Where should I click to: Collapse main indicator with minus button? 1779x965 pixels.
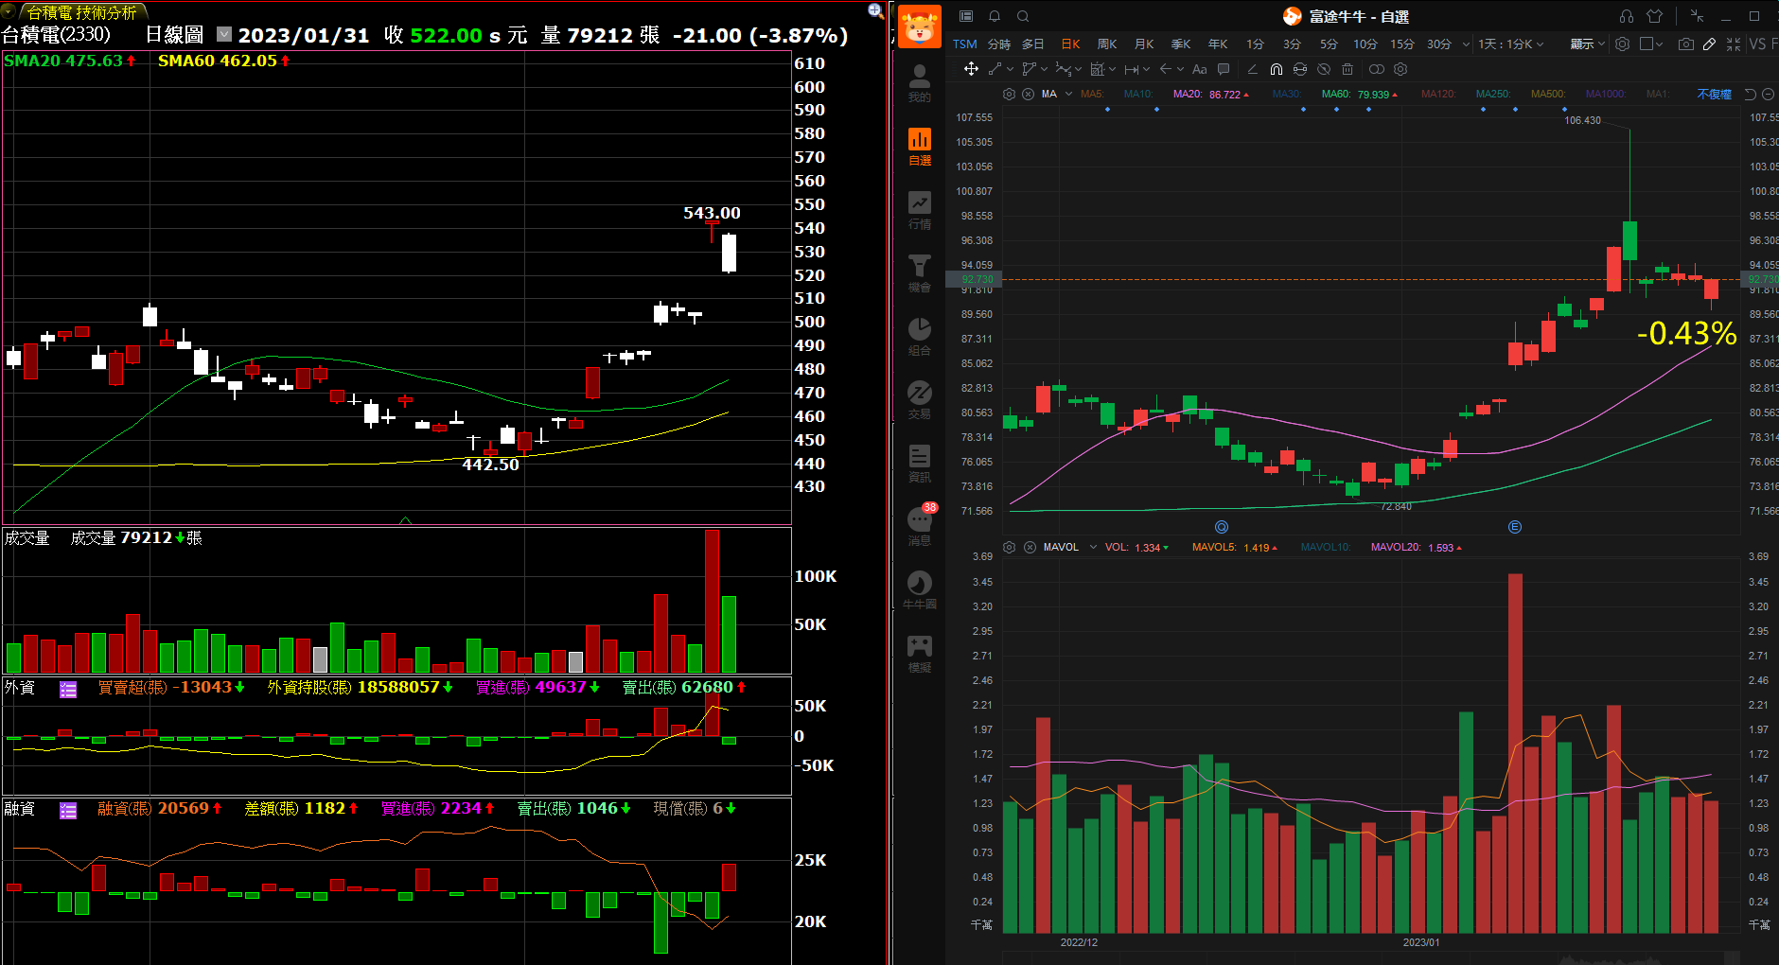1769,94
